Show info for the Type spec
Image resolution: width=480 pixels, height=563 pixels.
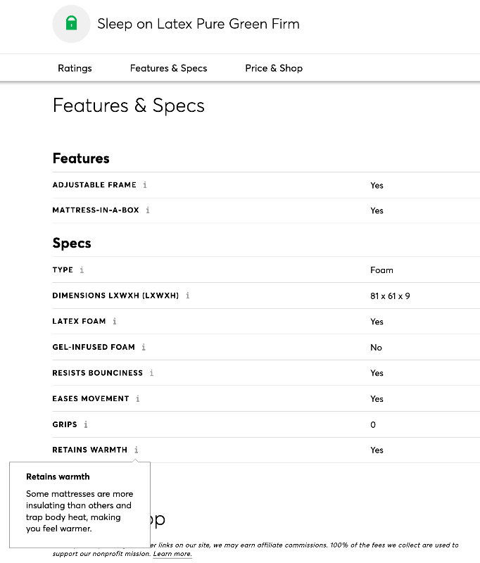pyautogui.click(x=82, y=270)
